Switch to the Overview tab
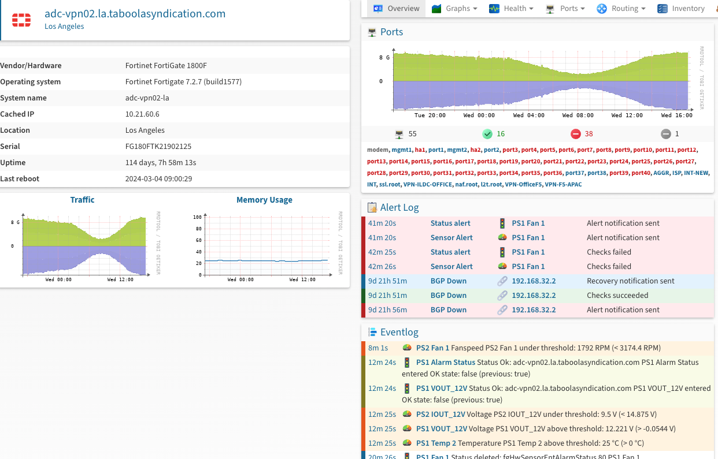The height and width of the screenshot is (459, 718). [x=397, y=9]
